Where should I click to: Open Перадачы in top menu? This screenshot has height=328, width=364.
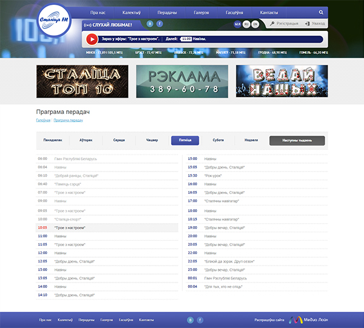167,13
